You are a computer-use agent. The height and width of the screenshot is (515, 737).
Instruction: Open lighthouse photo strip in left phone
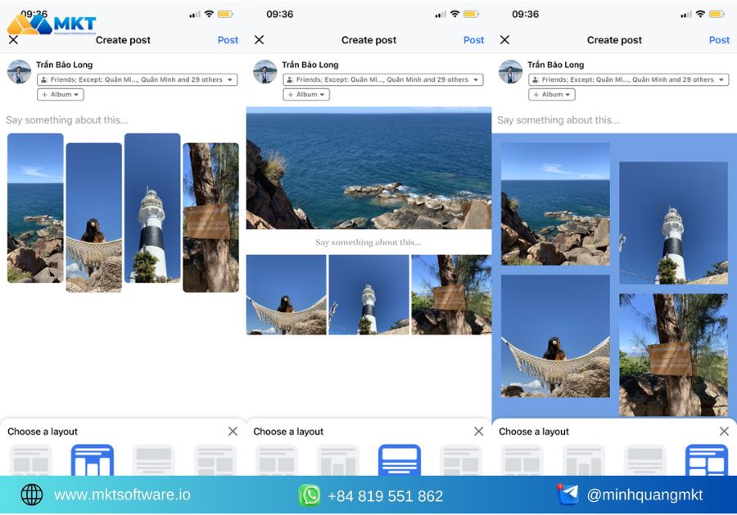pyautogui.click(x=152, y=208)
